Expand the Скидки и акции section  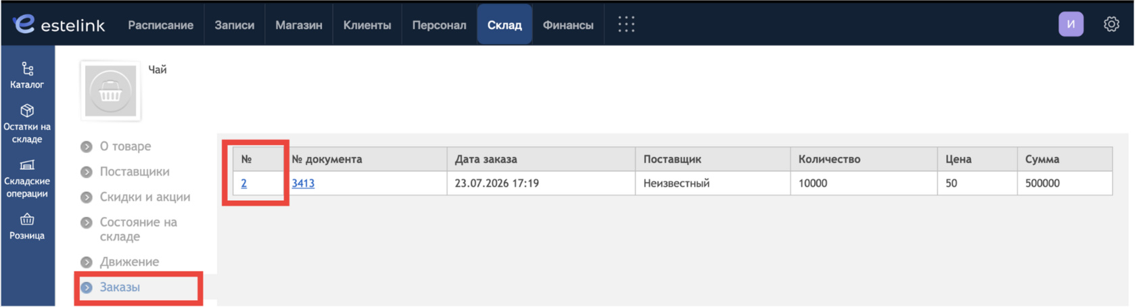click(x=145, y=197)
